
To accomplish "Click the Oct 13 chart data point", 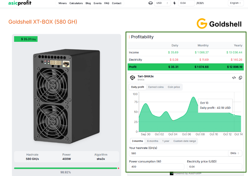I will (234, 115).
